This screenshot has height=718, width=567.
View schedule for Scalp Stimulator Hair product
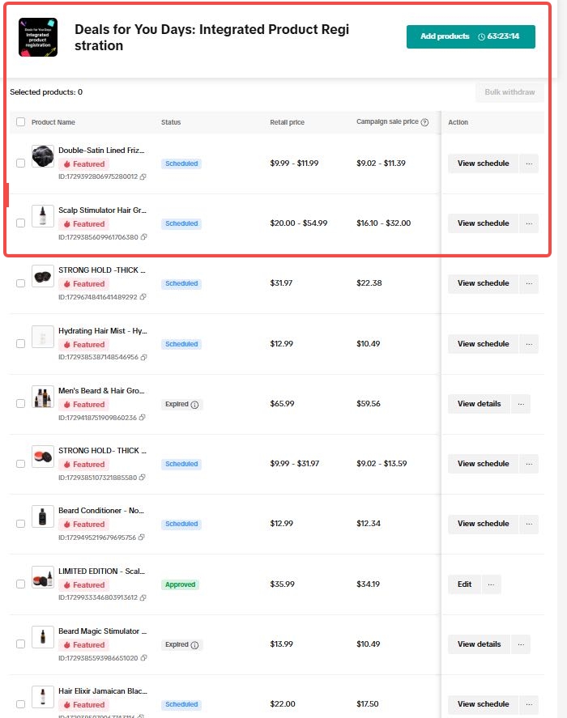coord(483,223)
